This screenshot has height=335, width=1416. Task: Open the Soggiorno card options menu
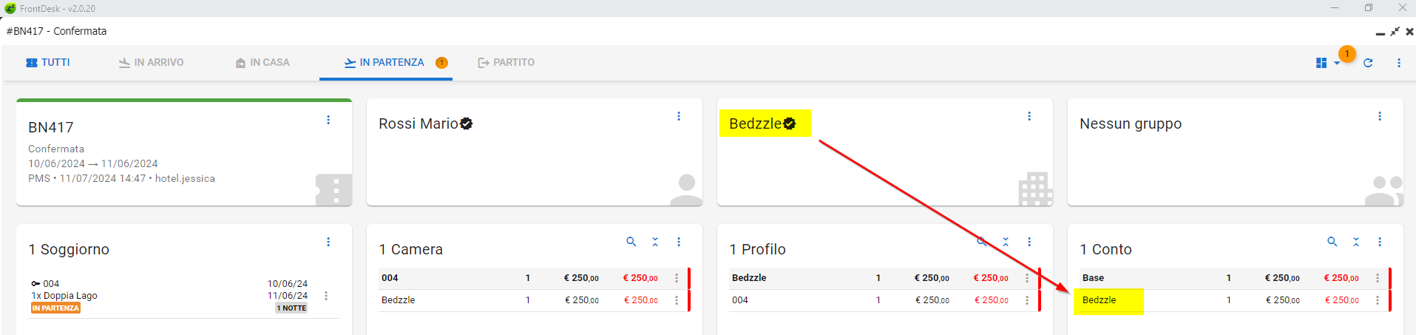coord(328,242)
